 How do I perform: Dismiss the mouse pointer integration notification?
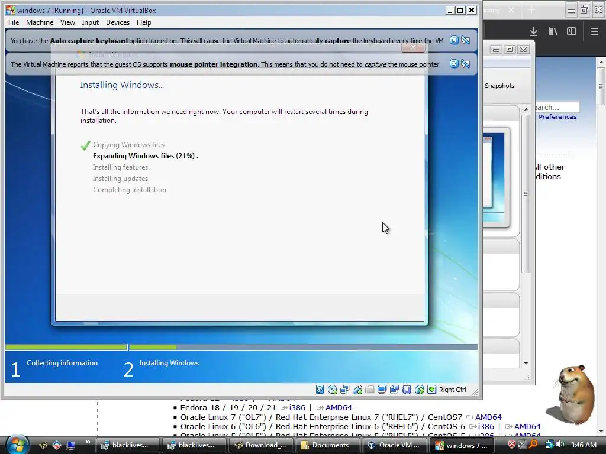click(x=454, y=64)
